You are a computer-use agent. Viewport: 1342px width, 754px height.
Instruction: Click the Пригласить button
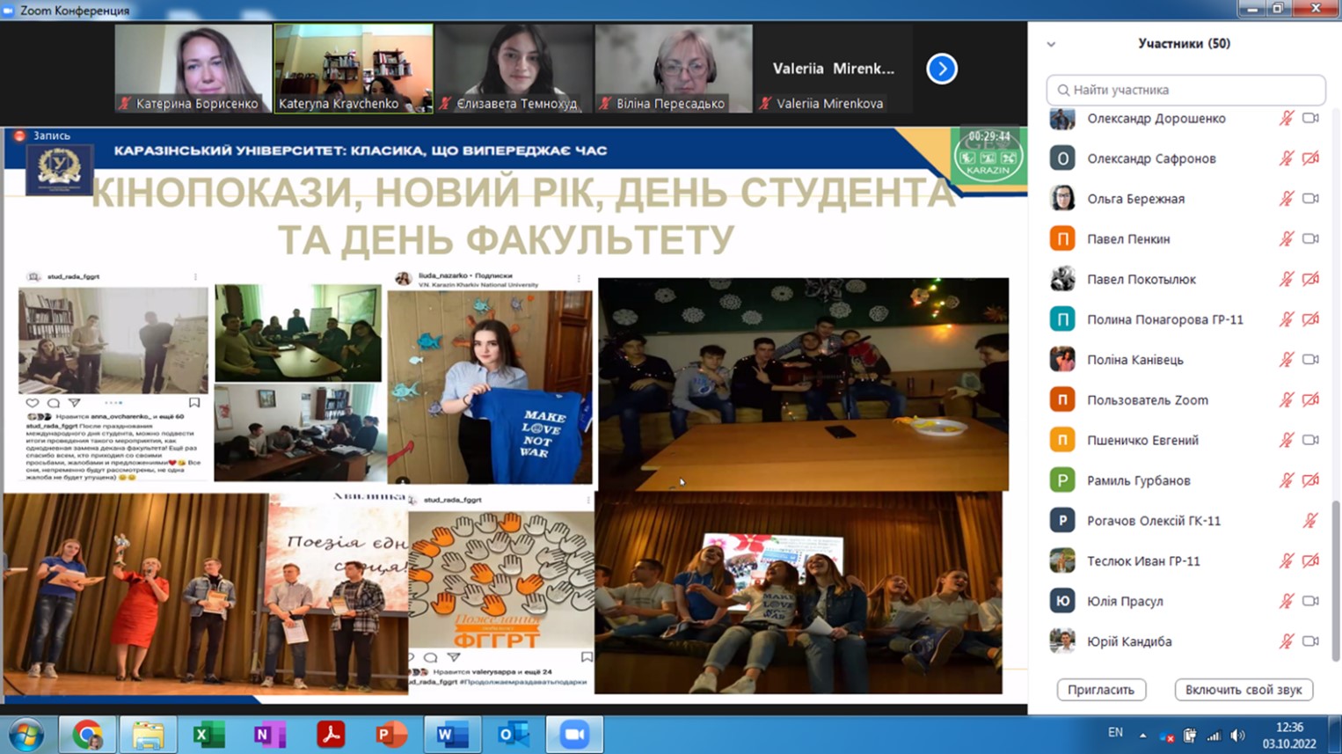coord(1100,690)
